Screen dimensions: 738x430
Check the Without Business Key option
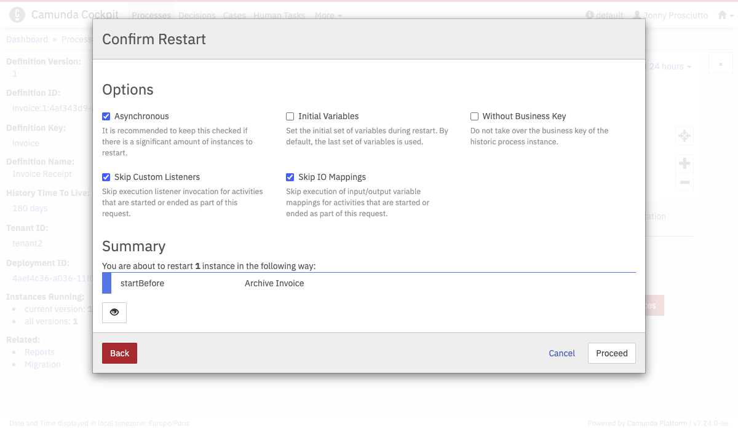(x=474, y=116)
